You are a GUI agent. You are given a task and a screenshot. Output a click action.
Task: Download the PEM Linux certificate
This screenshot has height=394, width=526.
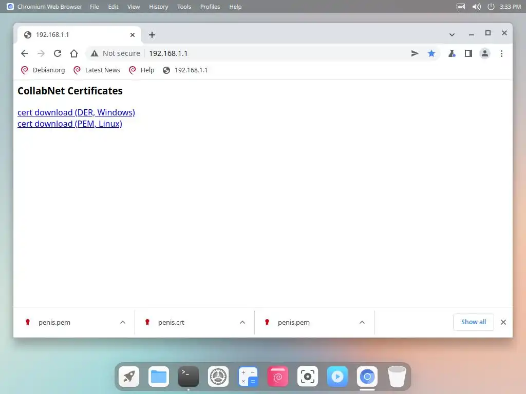point(70,124)
